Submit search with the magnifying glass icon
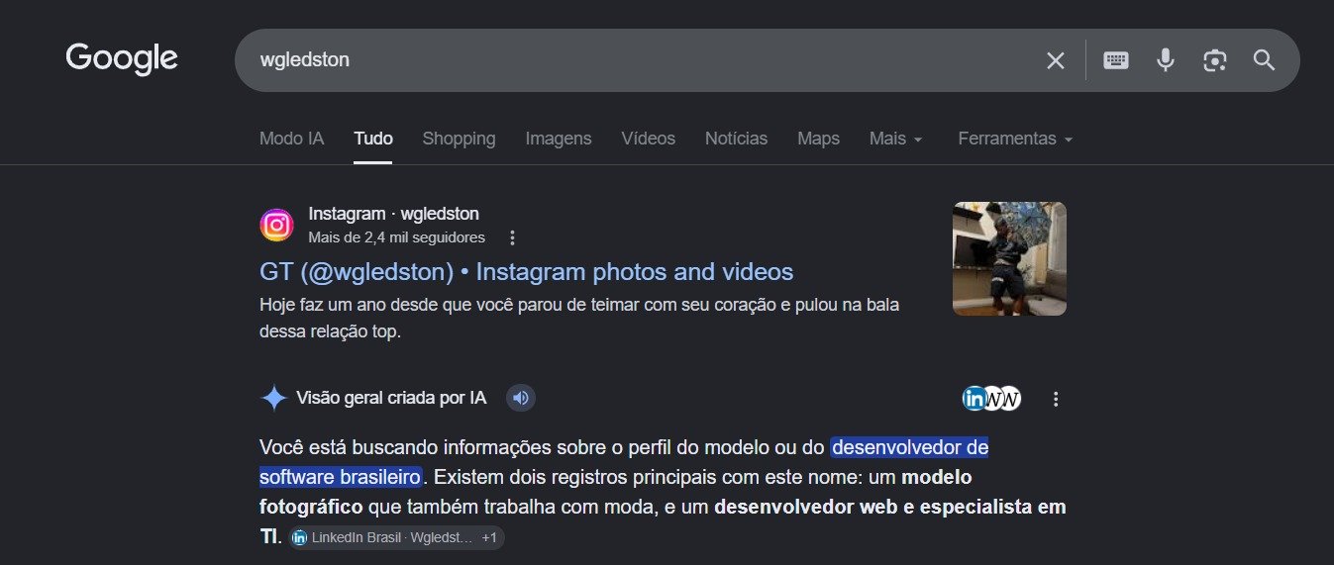 click(x=1264, y=60)
